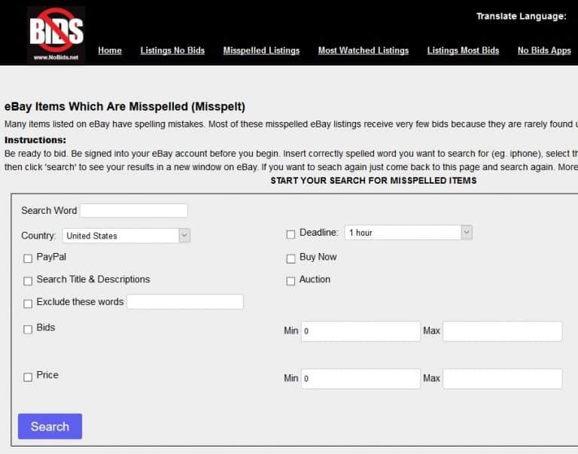
Task: Click the Search Word input field
Action: pyautogui.click(x=134, y=211)
